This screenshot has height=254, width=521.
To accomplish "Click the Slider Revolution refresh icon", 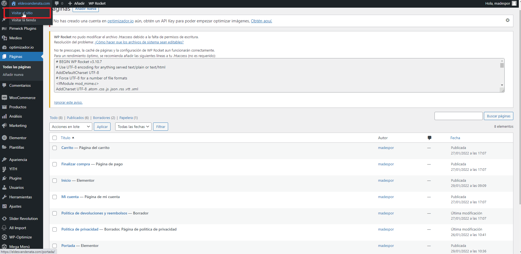I will point(4,219).
